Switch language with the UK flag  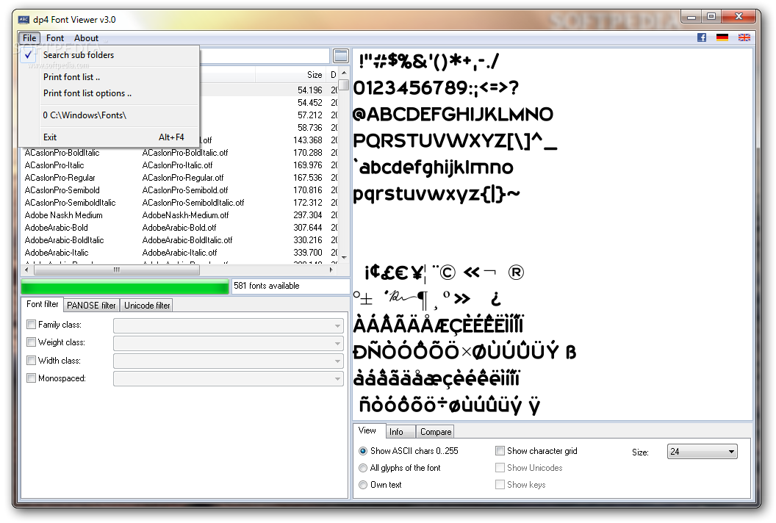(744, 37)
